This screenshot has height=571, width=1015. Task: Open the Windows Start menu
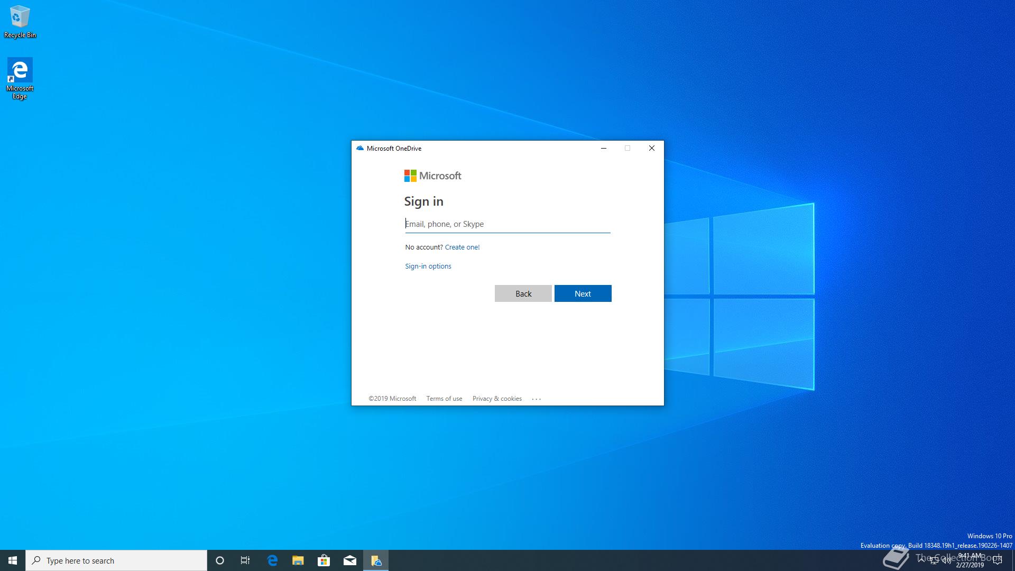click(13, 560)
